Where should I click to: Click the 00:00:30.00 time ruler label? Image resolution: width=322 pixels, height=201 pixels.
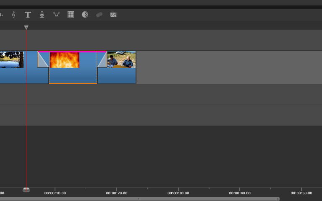178,193
